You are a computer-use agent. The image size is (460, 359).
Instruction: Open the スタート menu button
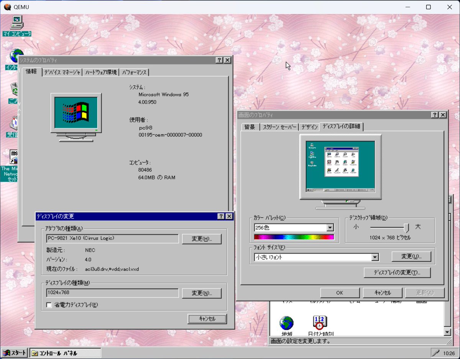point(15,353)
